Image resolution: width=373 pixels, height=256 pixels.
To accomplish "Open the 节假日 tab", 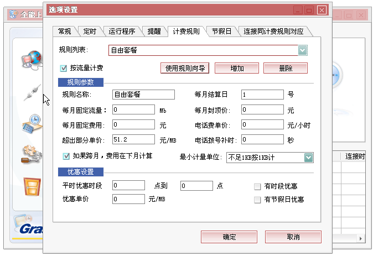I will click(221, 32).
